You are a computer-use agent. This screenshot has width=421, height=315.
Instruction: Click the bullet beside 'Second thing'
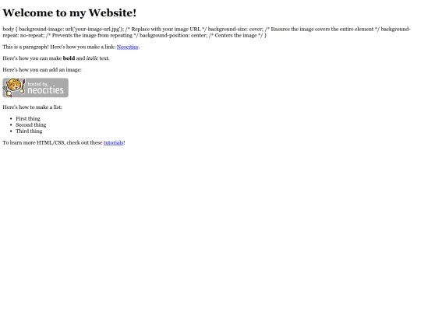coord(11,125)
